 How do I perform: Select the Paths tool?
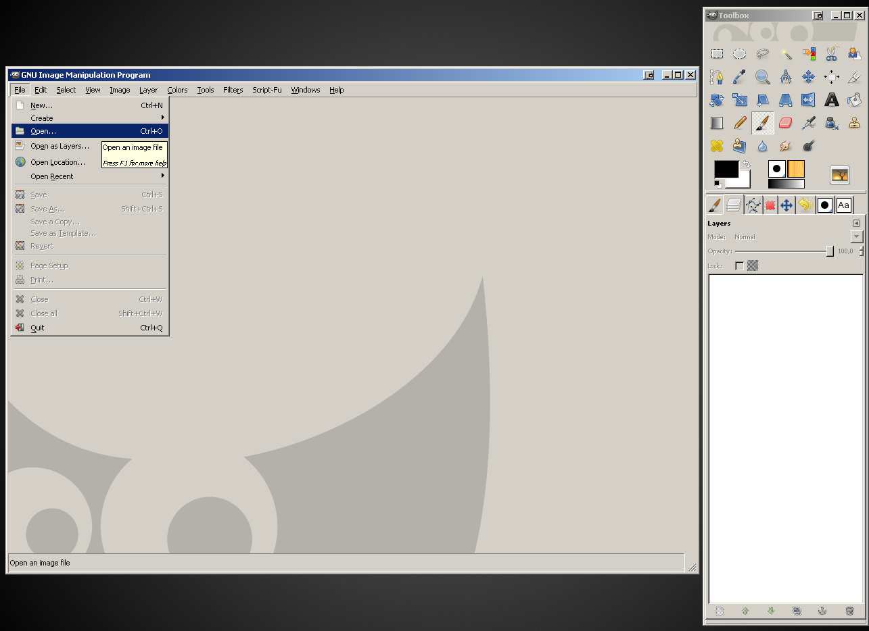[x=717, y=78]
